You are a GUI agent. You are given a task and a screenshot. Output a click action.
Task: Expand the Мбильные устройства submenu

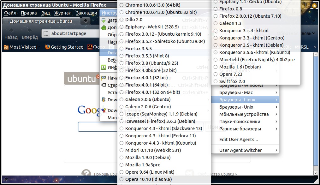point(245,114)
